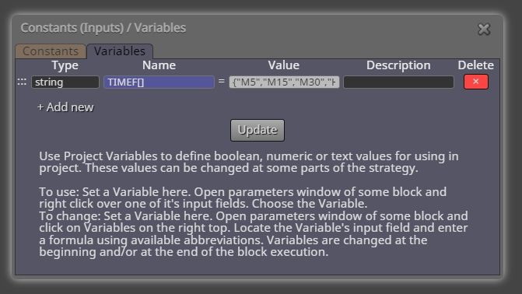Add a new variable row
The height and width of the screenshot is (294, 522).
[x=65, y=107]
